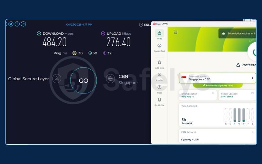Open Profile in ExpressVPN sidebar

point(159,77)
